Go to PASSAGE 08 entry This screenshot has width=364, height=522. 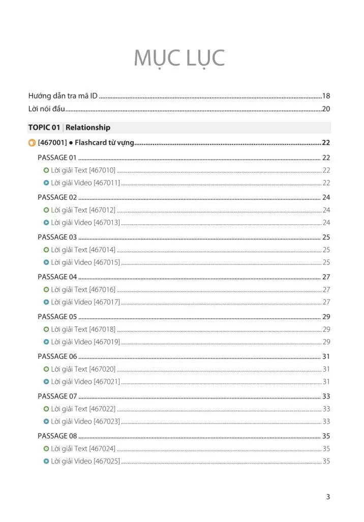57,436
